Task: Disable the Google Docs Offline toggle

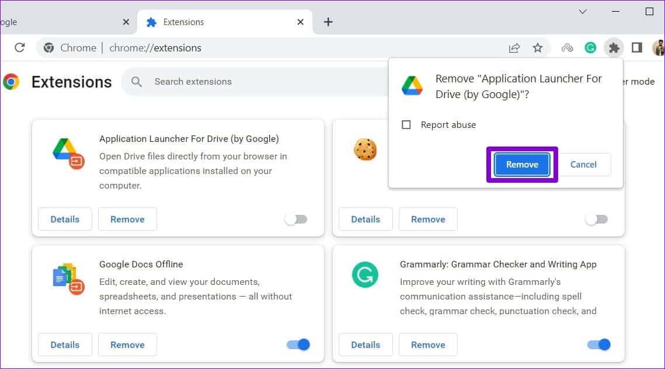Action: 298,345
